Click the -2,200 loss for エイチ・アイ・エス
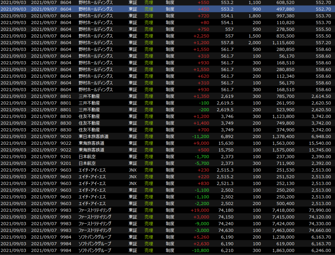This screenshot has height=255, width=335. tap(202, 203)
